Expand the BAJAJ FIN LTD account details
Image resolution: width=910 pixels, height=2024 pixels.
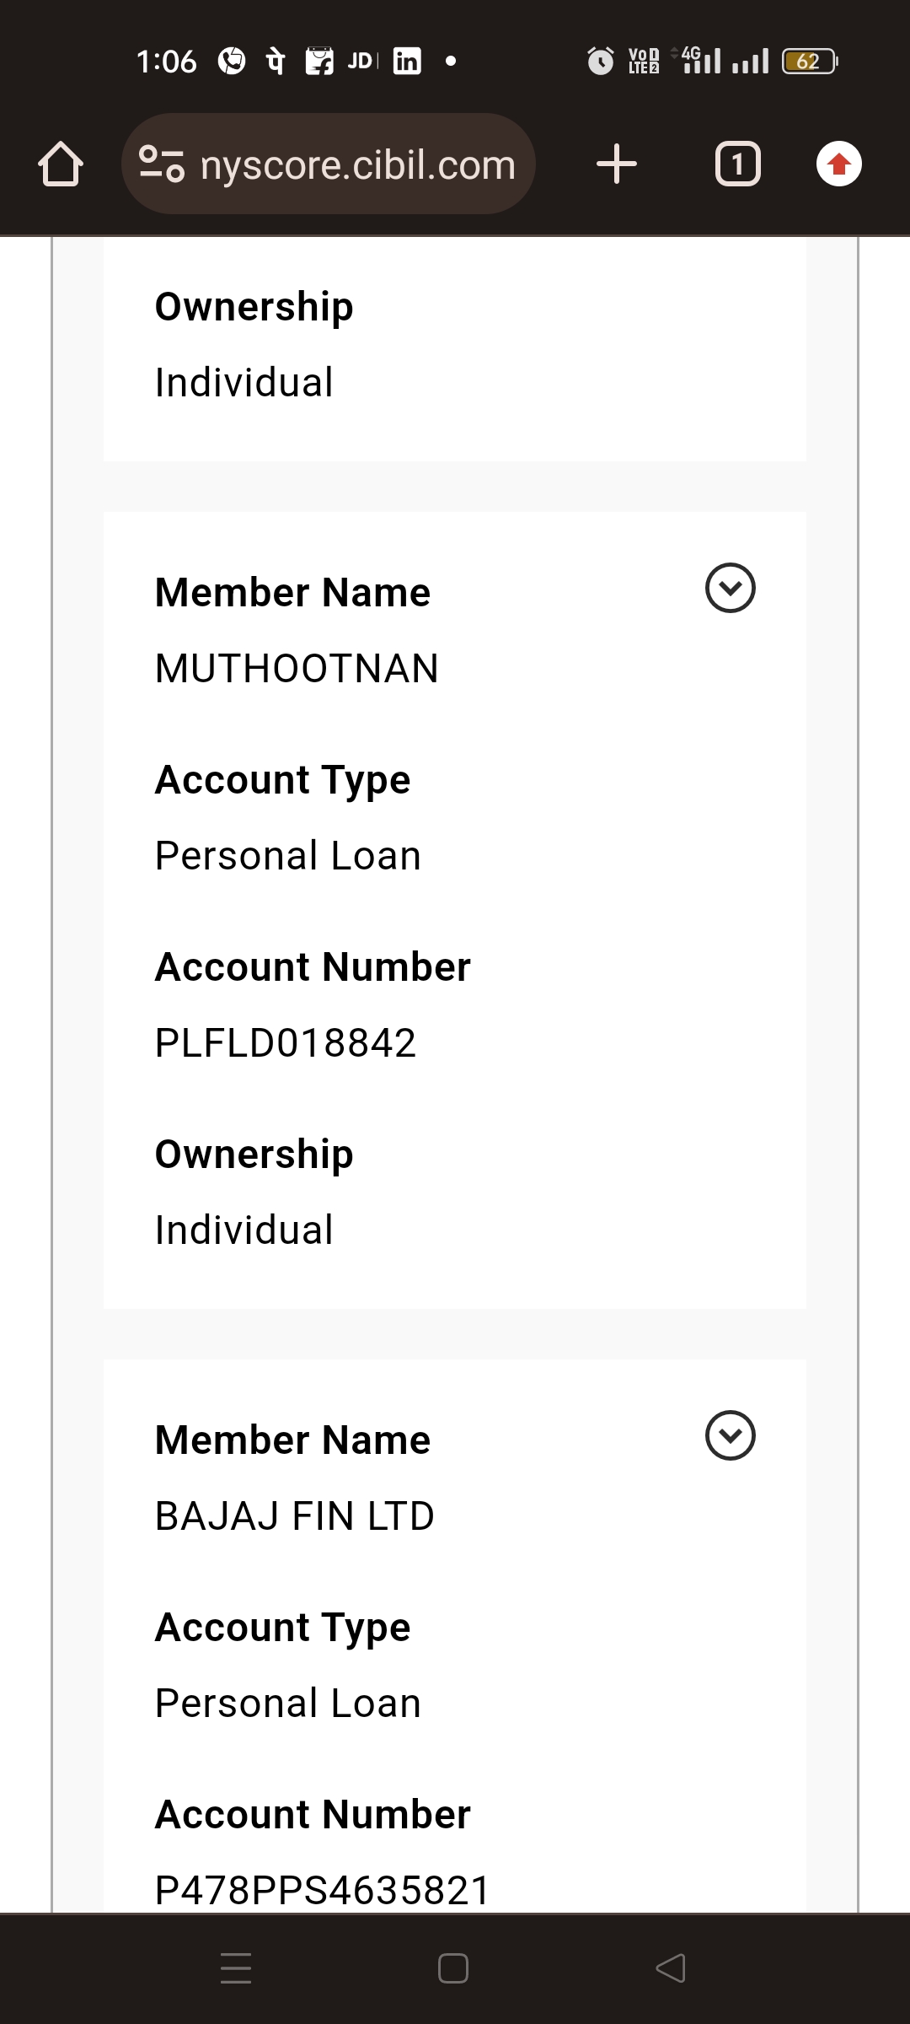coord(730,1435)
